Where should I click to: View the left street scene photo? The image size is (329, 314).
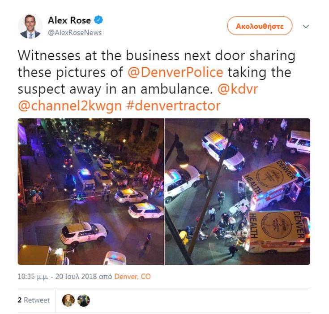[x=90, y=192]
